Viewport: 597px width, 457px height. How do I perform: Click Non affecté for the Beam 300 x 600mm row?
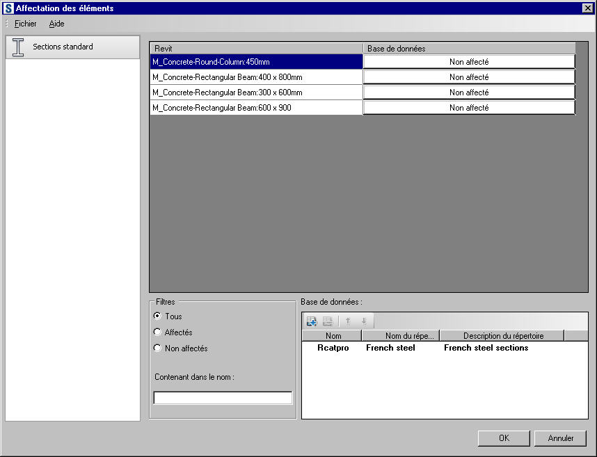(x=469, y=93)
